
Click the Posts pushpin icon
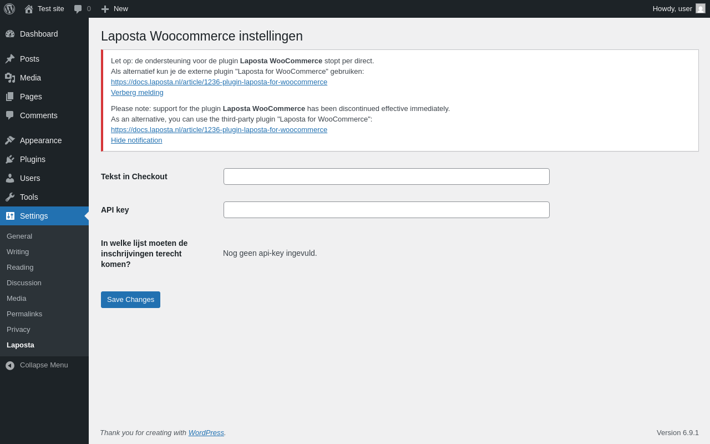pyautogui.click(x=10, y=59)
